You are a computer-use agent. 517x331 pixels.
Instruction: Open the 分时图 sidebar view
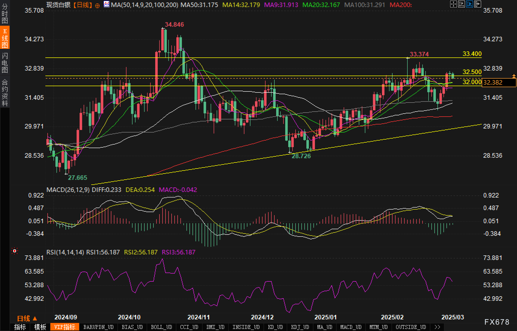coord(5,14)
